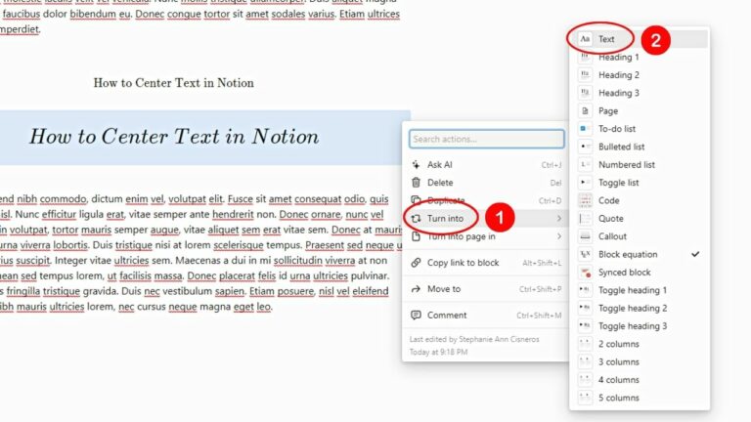Viewport: 751px width, 422px height.
Task: Click the Last edited by Stephanie text
Action: pyautogui.click(x=474, y=339)
